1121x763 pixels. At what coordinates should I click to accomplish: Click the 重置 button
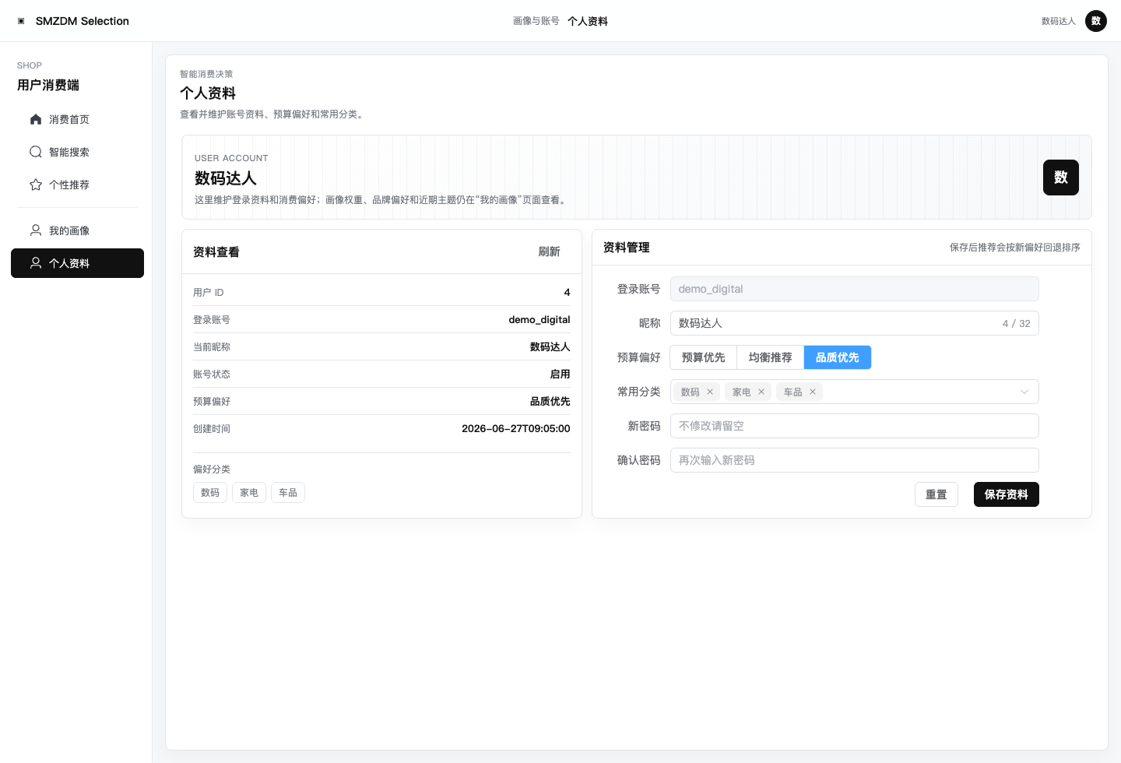(x=937, y=494)
